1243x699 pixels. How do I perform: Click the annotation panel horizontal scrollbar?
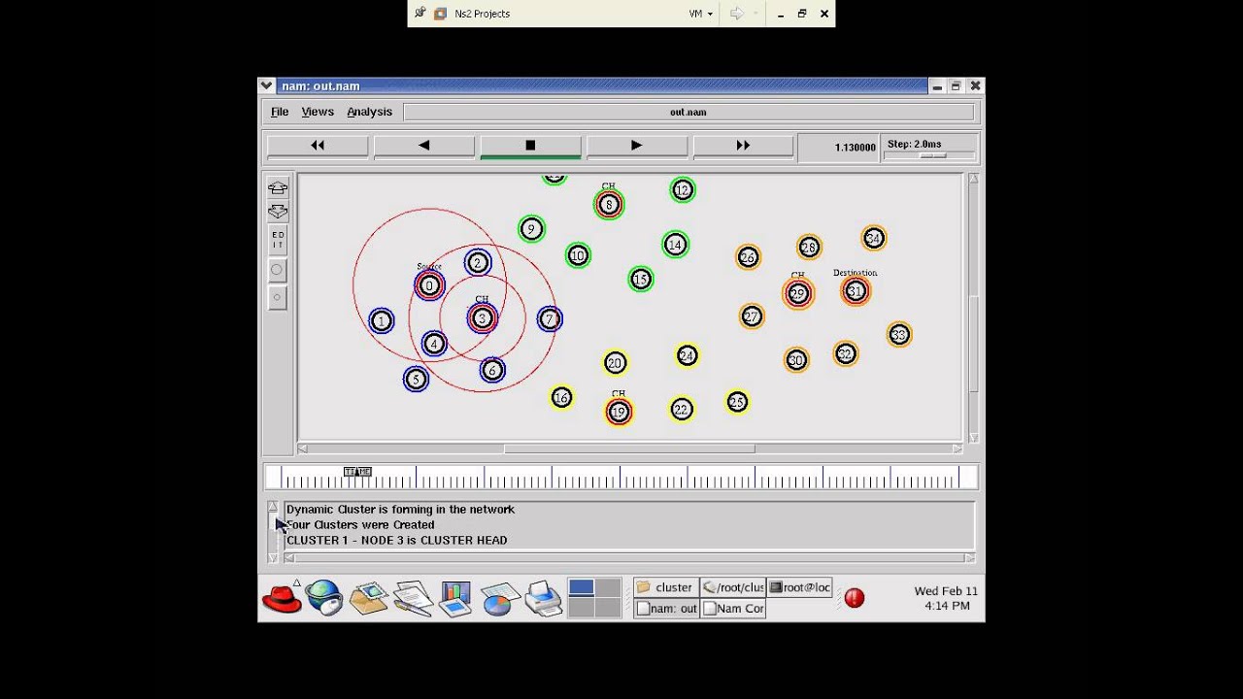629,557
